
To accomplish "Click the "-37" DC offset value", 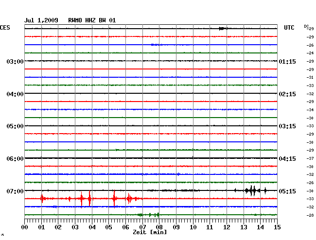I will pyautogui.click(x=310, y=159).
